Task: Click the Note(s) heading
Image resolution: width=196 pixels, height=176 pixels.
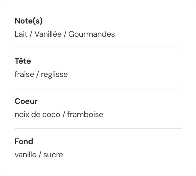Action: point(28,21)
